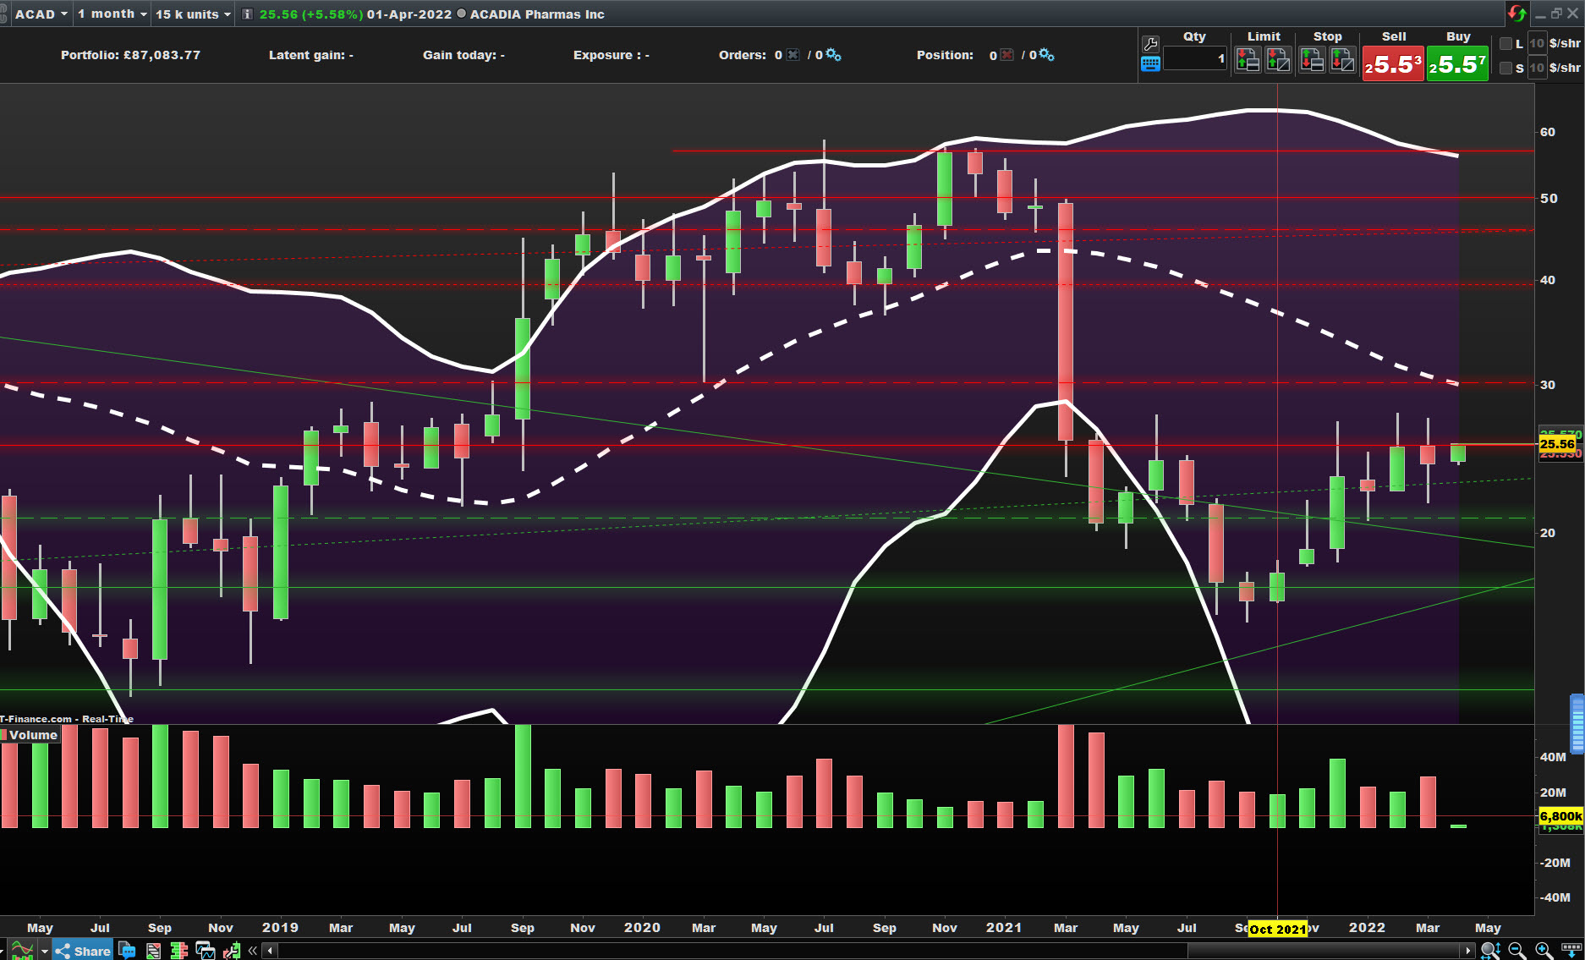Open the chart windows layout icon
Image resolution: width=1585 pixels, height=960 pixels.
205,951
